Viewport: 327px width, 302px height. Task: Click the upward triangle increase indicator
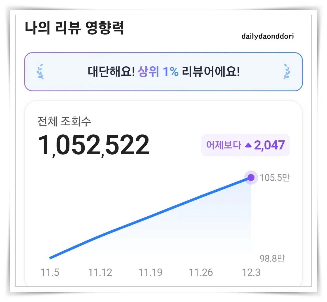point(249,145)
